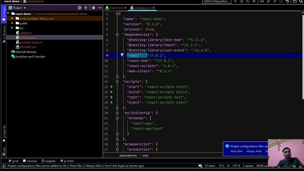Fold the scripts block on line 14
304x171 pixels.
(x=117, y=82)
